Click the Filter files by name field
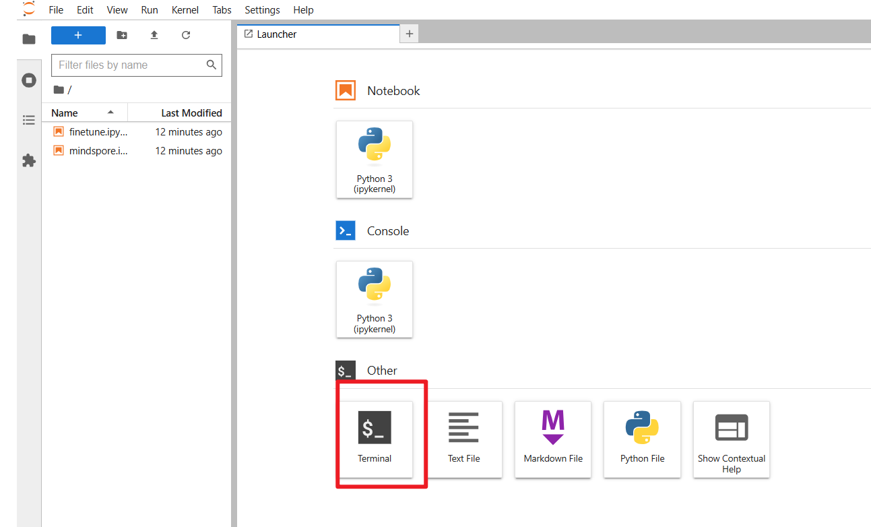This screenshot has height=527, width=871. point(137,65)
